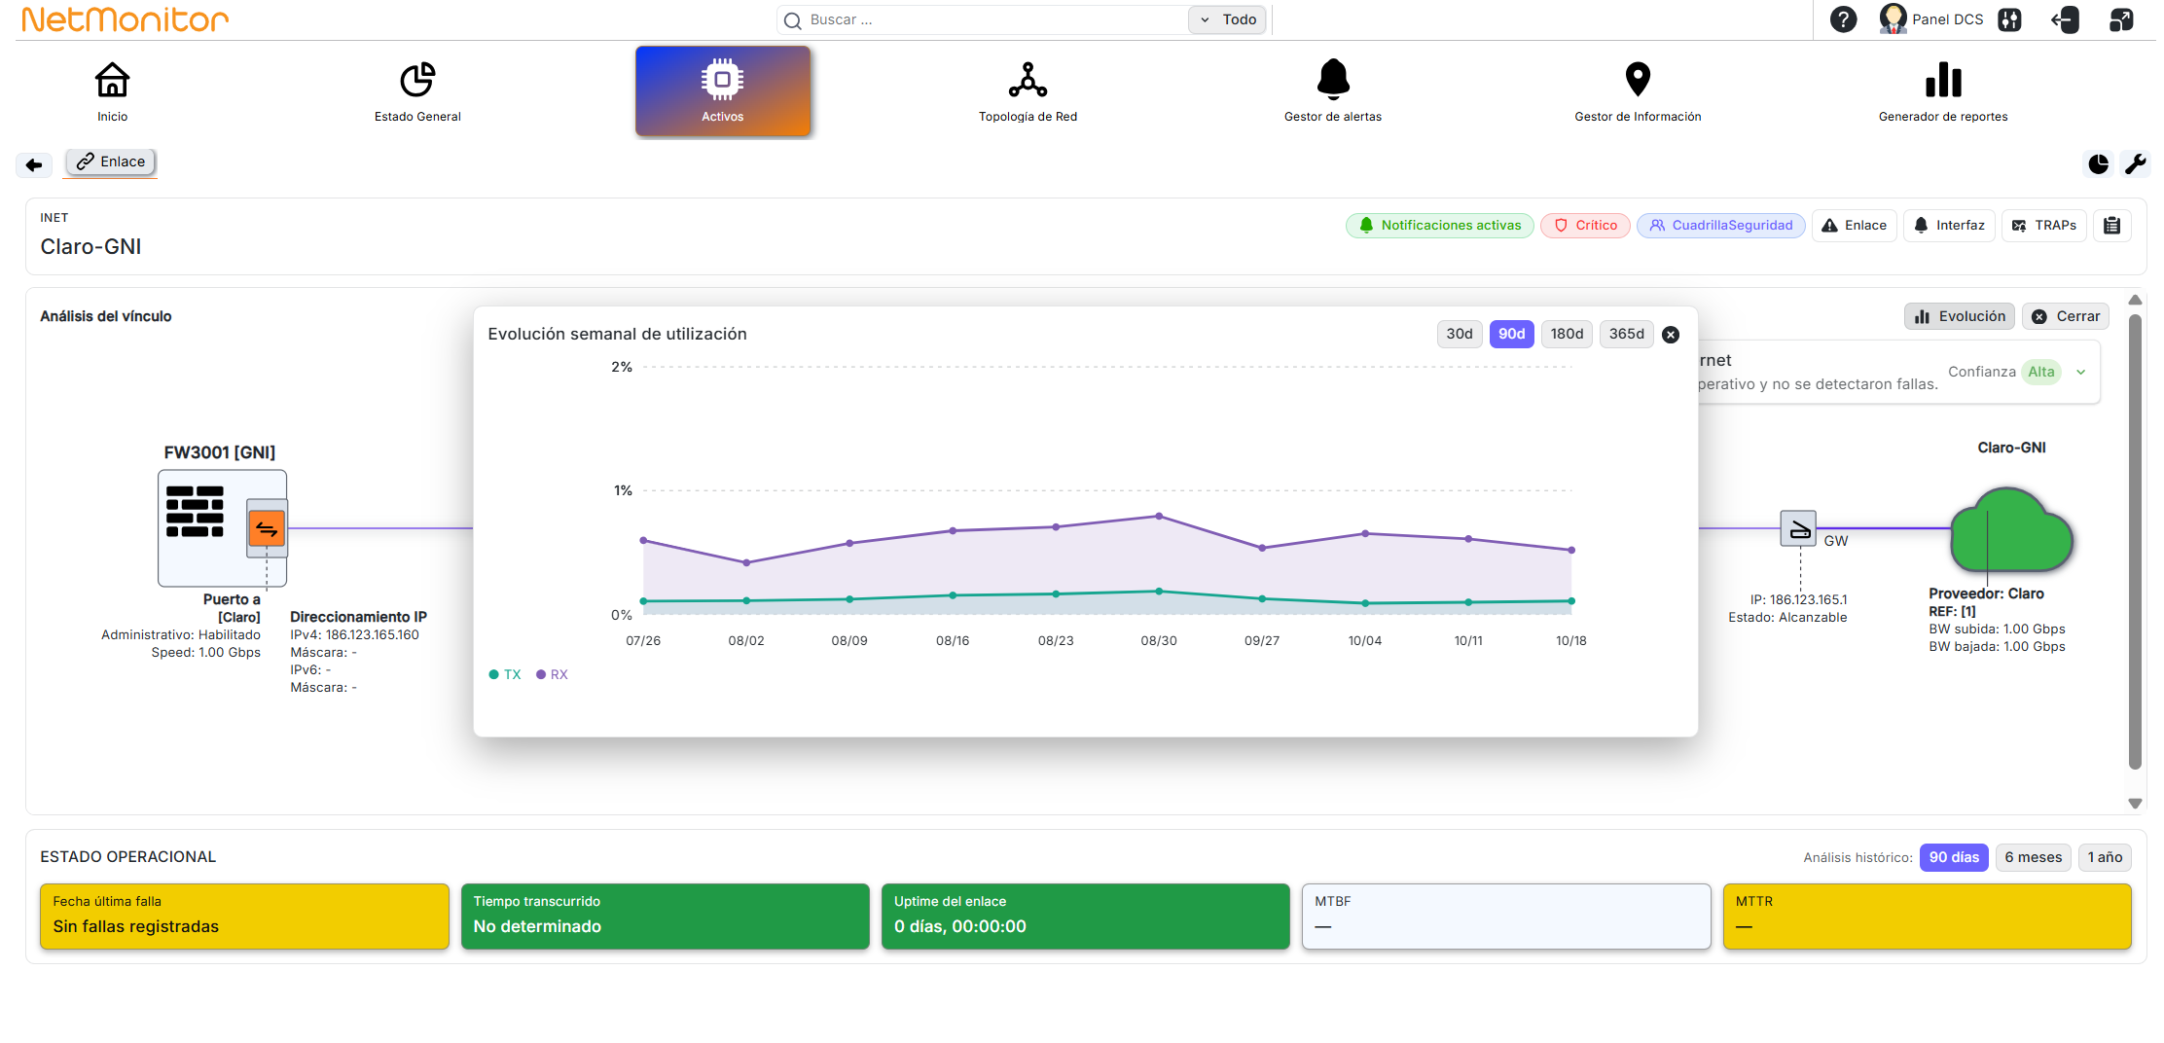Select the 365d range
Image resolution: width=2164 pixels, height=1043 pixels.
(1627, 334)
